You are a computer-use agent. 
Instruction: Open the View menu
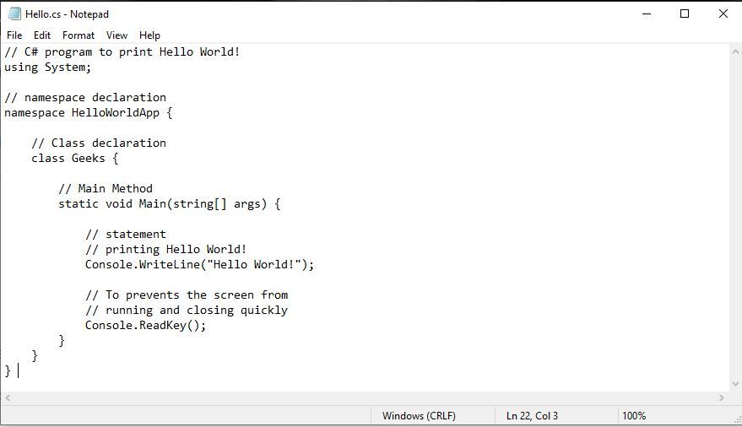click(x=116, y=35)
